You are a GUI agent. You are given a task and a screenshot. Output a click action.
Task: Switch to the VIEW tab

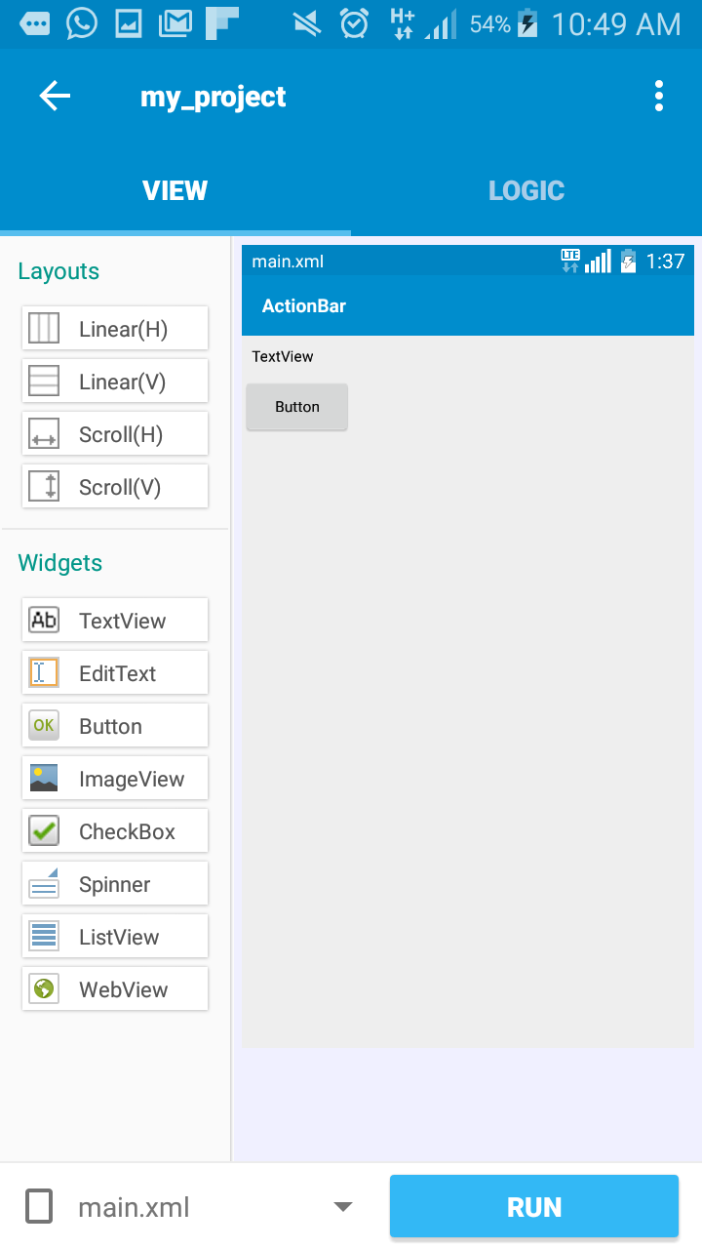175,191
